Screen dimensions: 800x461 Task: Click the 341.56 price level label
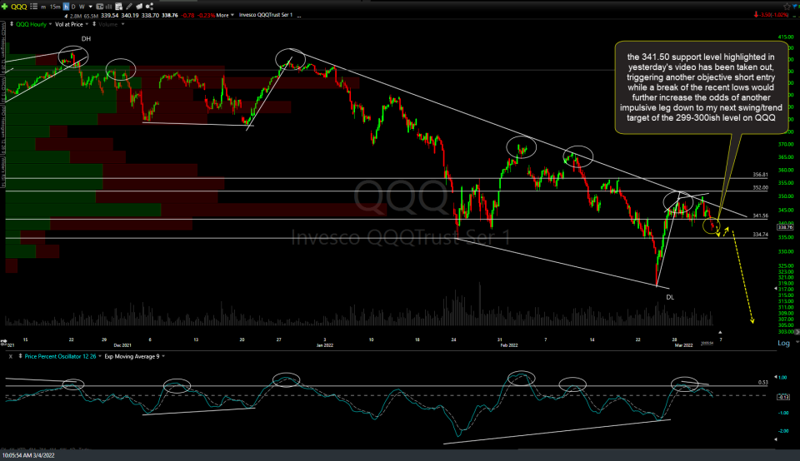coord(760,216)
